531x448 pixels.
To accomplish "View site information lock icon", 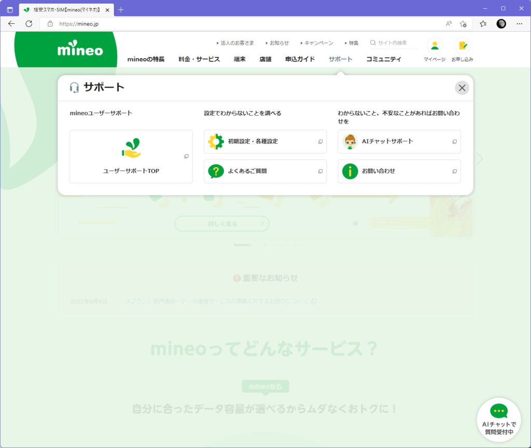I will pos(50,24).
